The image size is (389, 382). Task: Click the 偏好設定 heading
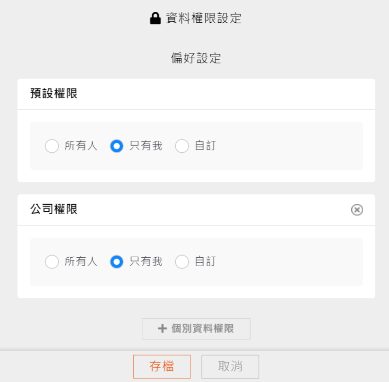pyautogui.click(x=196, y=59)
